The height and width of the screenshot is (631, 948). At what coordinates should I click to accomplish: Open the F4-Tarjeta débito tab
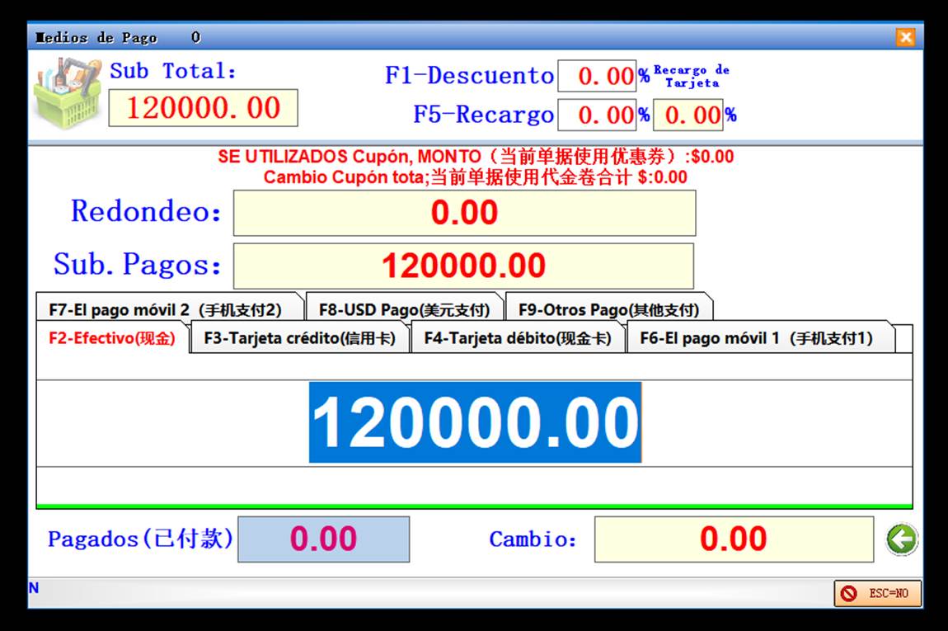pos(518,338)
